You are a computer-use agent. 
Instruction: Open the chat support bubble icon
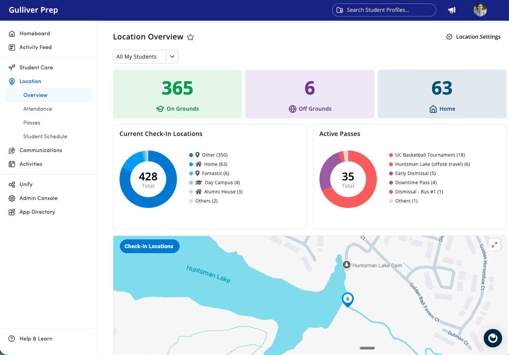(493, 338)
